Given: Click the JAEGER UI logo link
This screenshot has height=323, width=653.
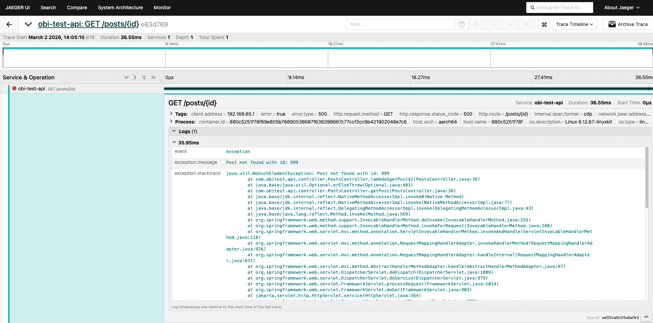Looking at the screenshot, I should [17, 8].
